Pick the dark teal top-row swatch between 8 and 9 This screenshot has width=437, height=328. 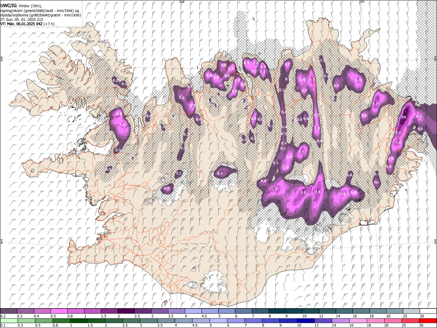(x=277, y=311)
